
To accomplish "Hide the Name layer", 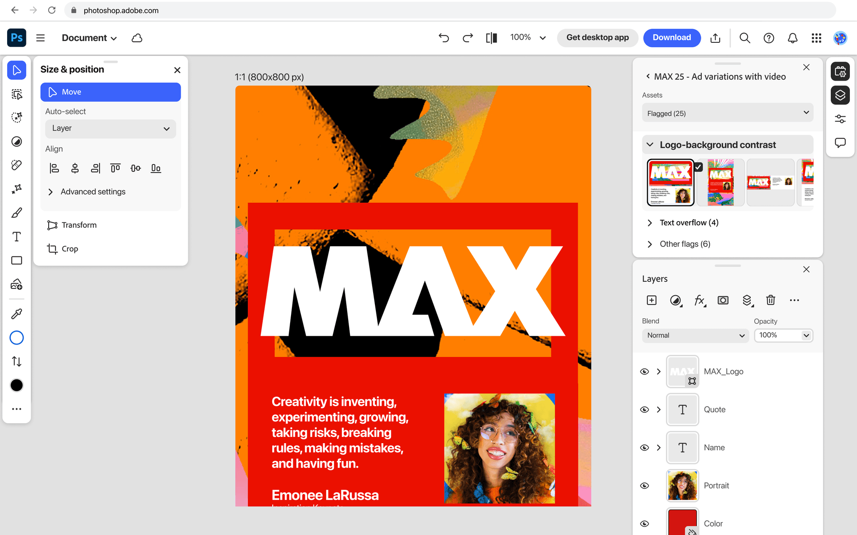I will coord(645,448).
